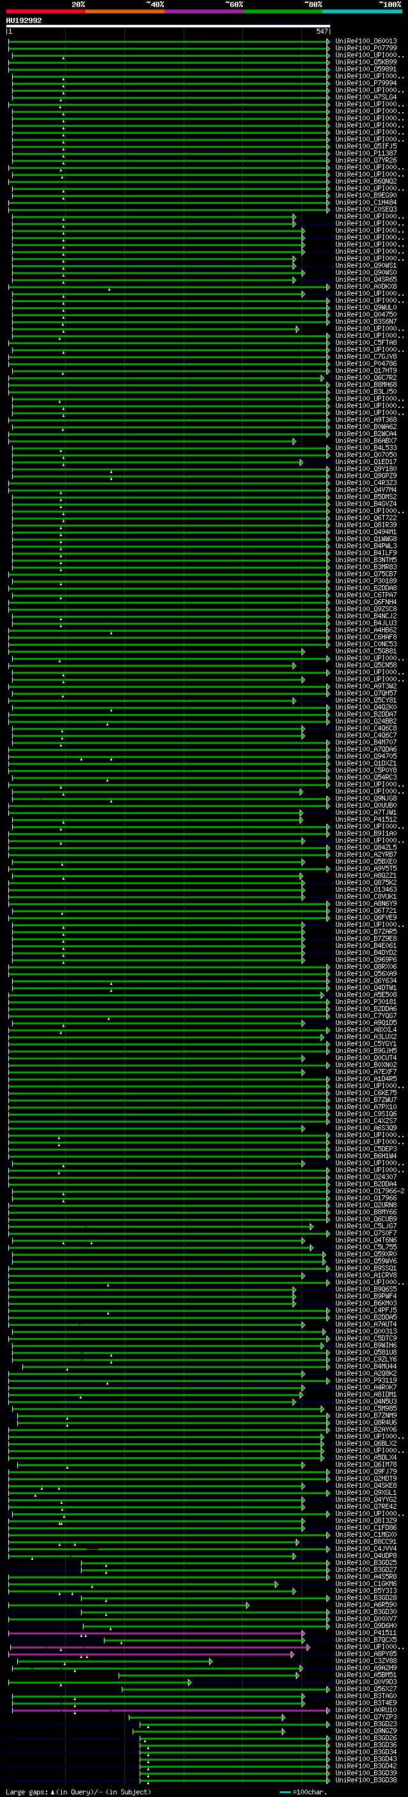Click the UniRef100_Q7RE42 label

coord(366,1506)
